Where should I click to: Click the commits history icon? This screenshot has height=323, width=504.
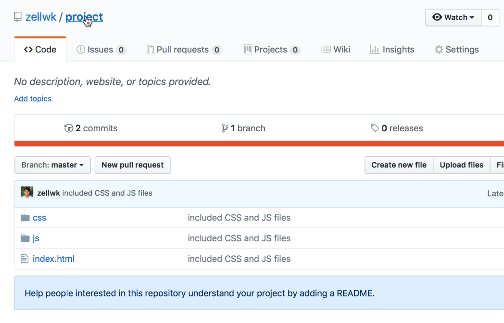point(69,128)
